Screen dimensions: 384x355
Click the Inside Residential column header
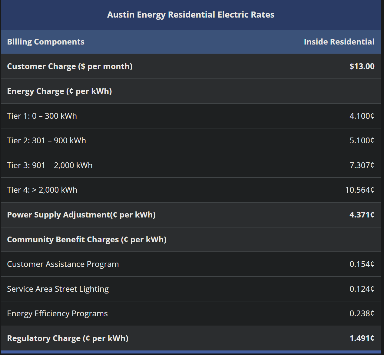(339, 42)
